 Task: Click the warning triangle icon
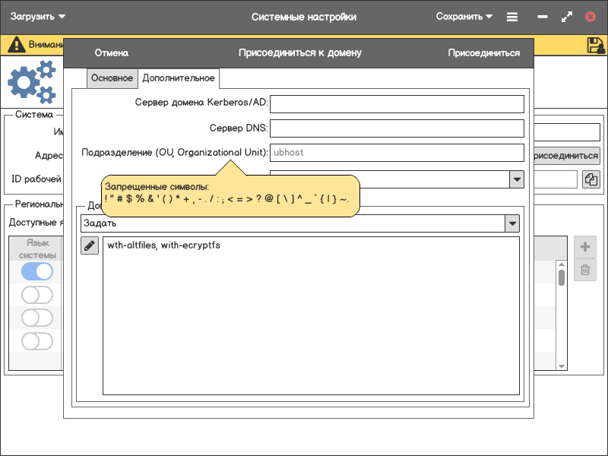tap(16, 46)
